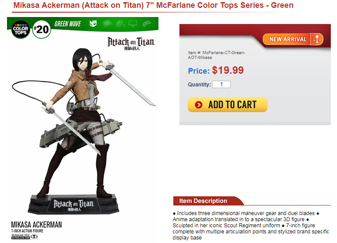Click the New Arrival badge
Image resolution: width=337 pixels, height=243 pixels.
click(293, 39)
